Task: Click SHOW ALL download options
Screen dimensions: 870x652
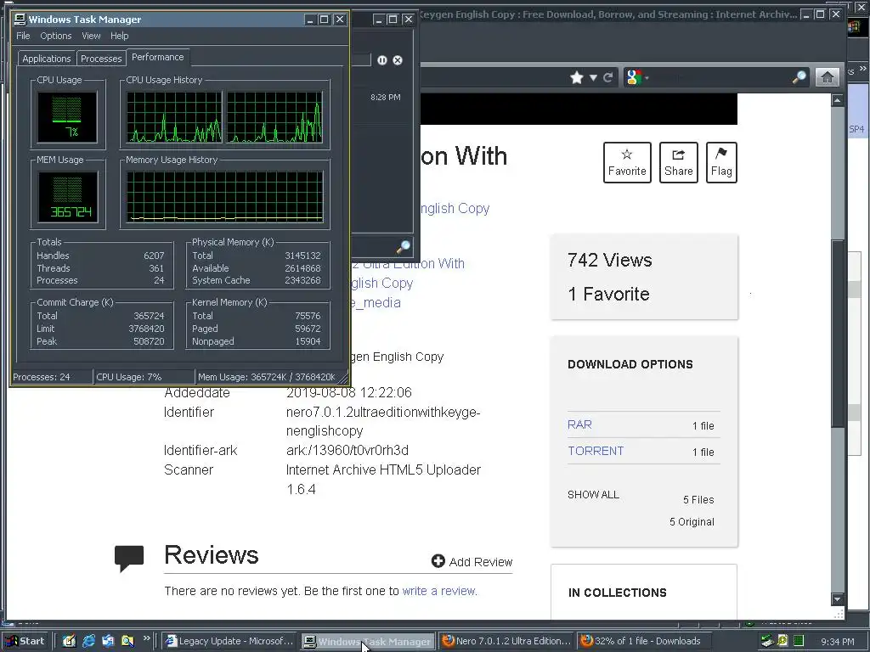Action: pos(593,495)
